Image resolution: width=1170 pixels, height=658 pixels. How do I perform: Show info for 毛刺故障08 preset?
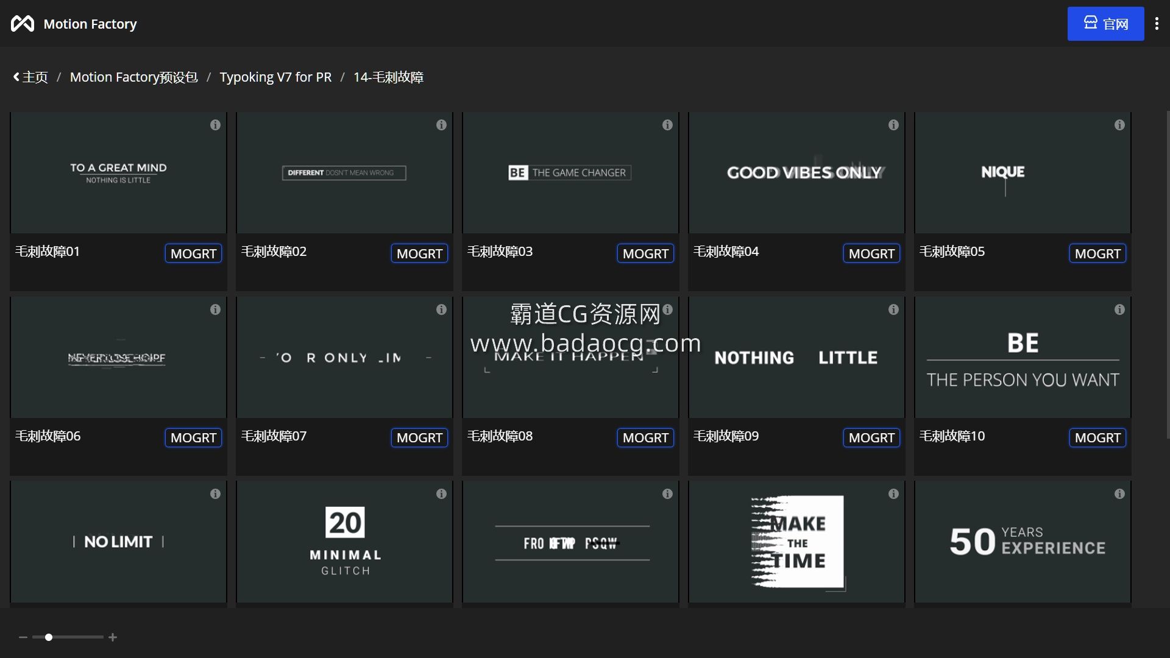[x=667, y=310]
